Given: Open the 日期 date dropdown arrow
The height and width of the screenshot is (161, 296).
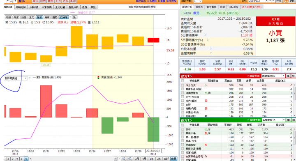Looking at the screenshot, I should tap(266, 1).
